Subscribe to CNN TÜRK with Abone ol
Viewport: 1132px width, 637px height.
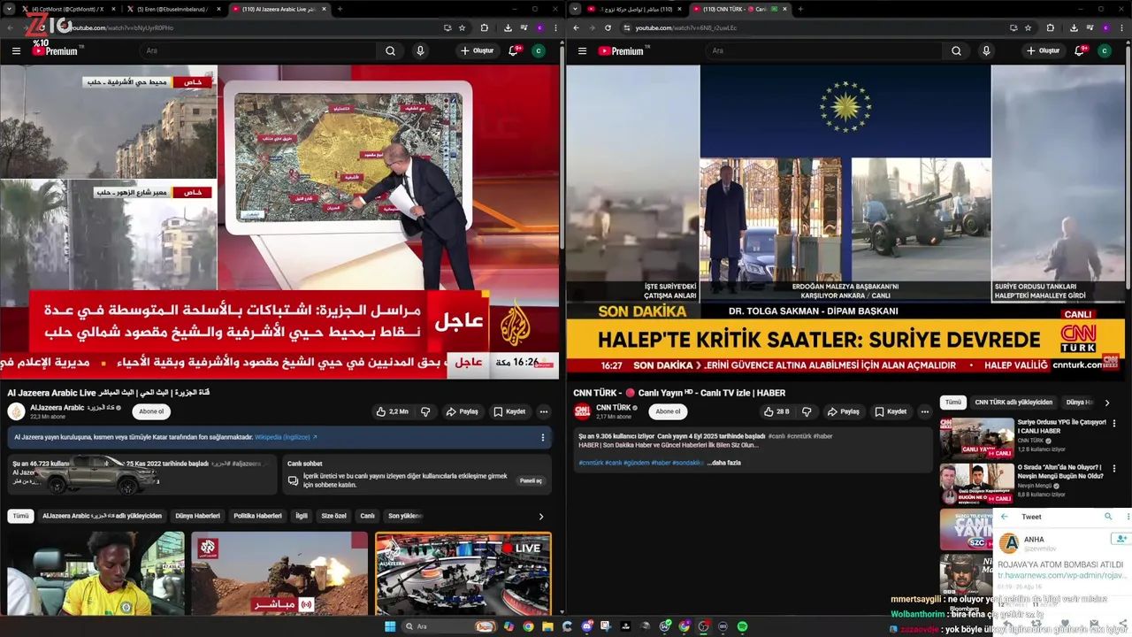668,411
